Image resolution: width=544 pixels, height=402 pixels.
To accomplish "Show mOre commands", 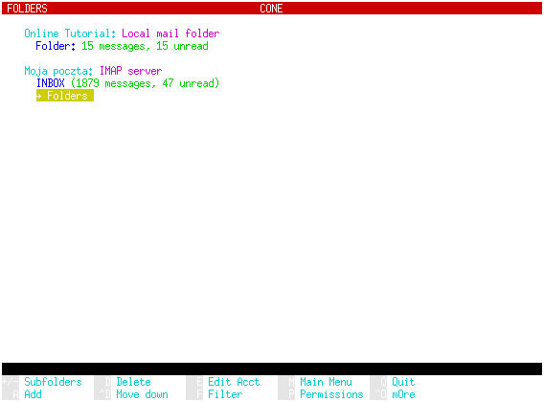I will coord(403,394).
